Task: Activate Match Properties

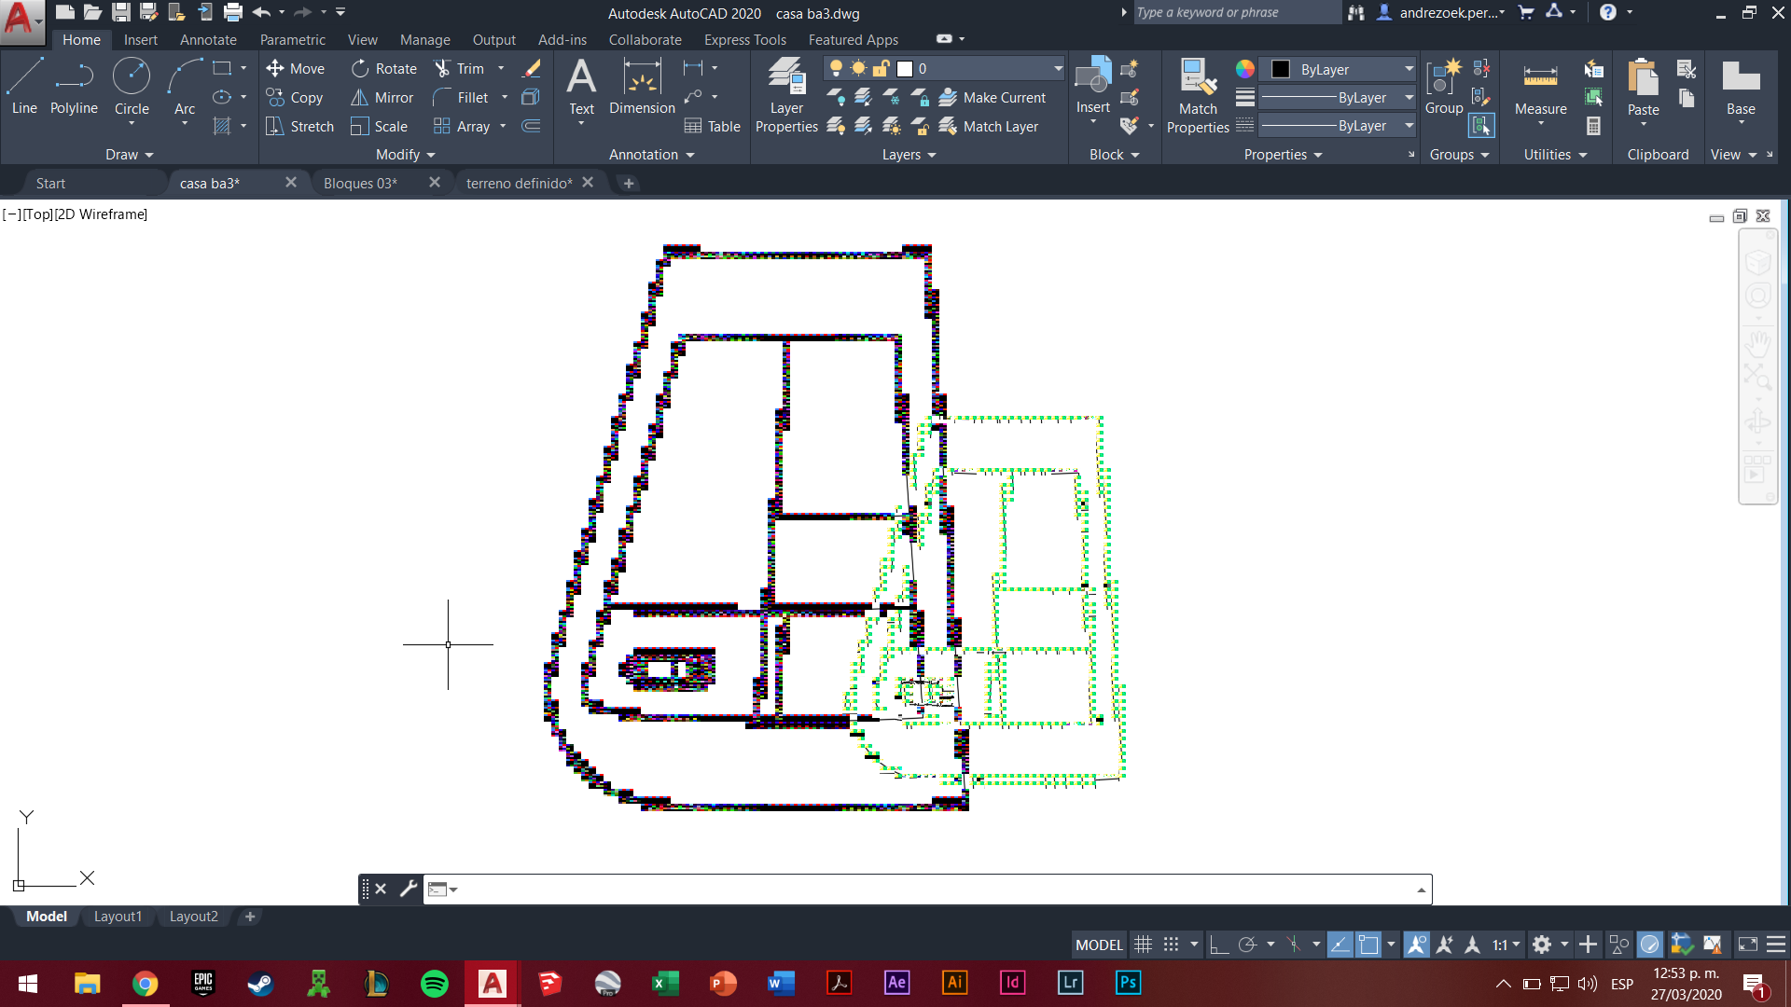Action: click(1197, 93)
